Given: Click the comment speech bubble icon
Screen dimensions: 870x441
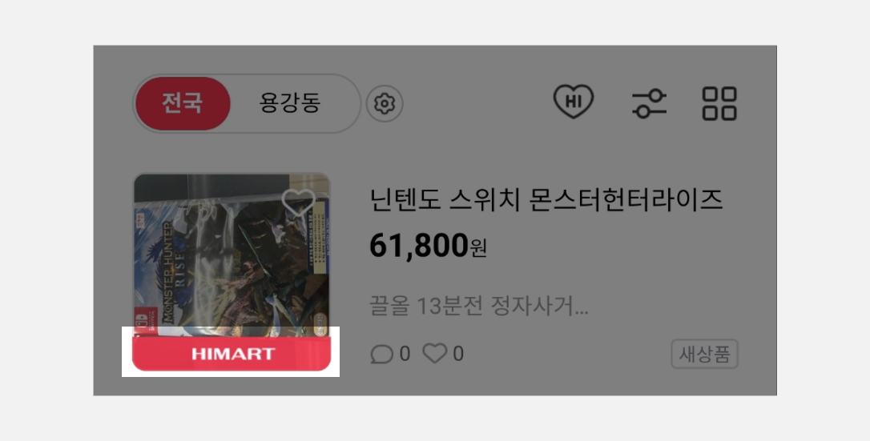Looking at the screenshot, I should click(382, 354).
